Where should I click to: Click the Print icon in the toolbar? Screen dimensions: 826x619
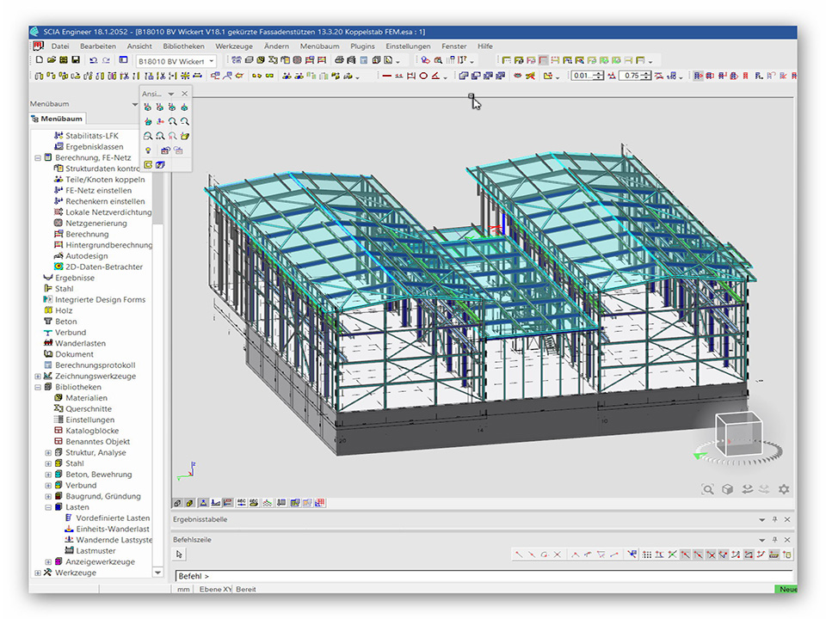point(339,60)
